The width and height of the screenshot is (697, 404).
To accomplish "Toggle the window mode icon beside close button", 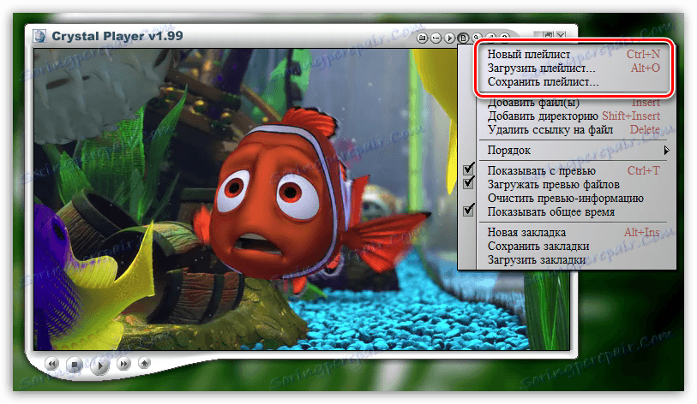I will pos(549,35).
